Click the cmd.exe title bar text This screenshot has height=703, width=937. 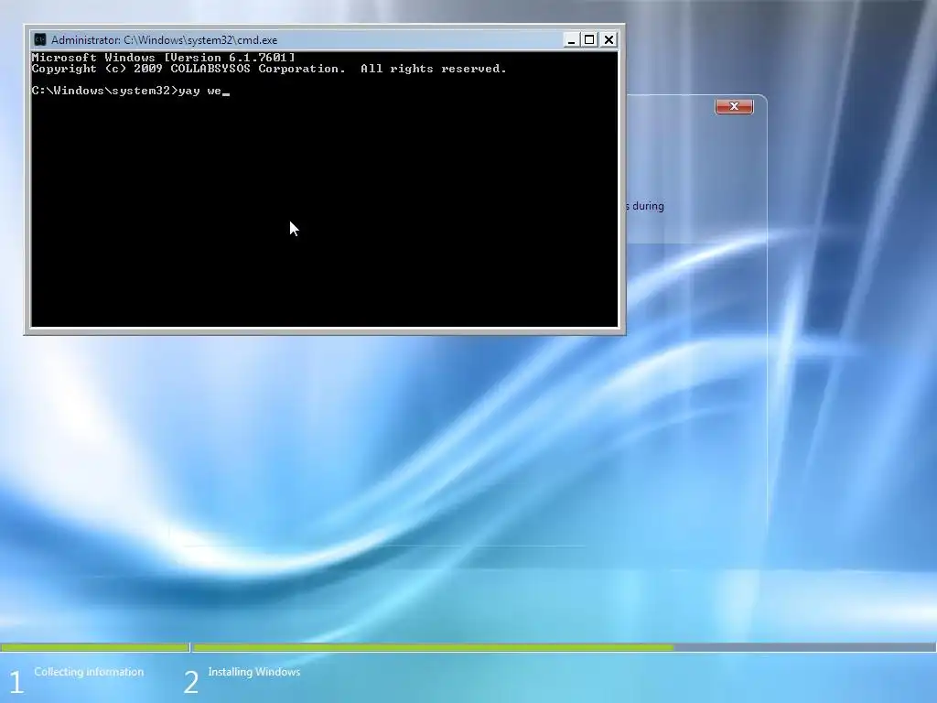coord(165,40)
